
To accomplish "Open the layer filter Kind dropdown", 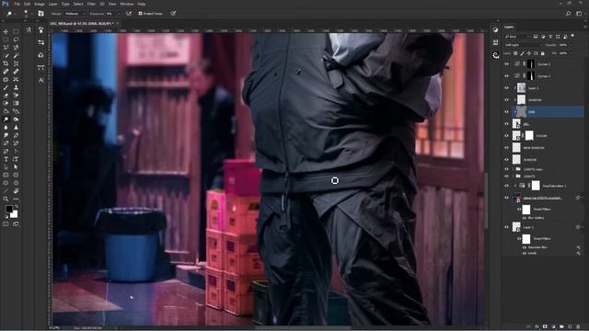I will tap(517, 37).
